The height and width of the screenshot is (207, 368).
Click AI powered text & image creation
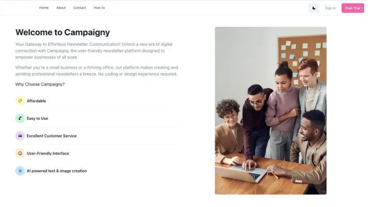[x=57, y=171]
